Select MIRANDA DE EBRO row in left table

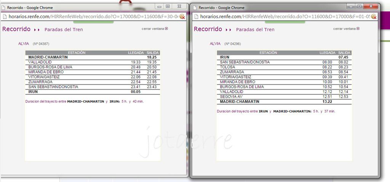tap(93, 72)
